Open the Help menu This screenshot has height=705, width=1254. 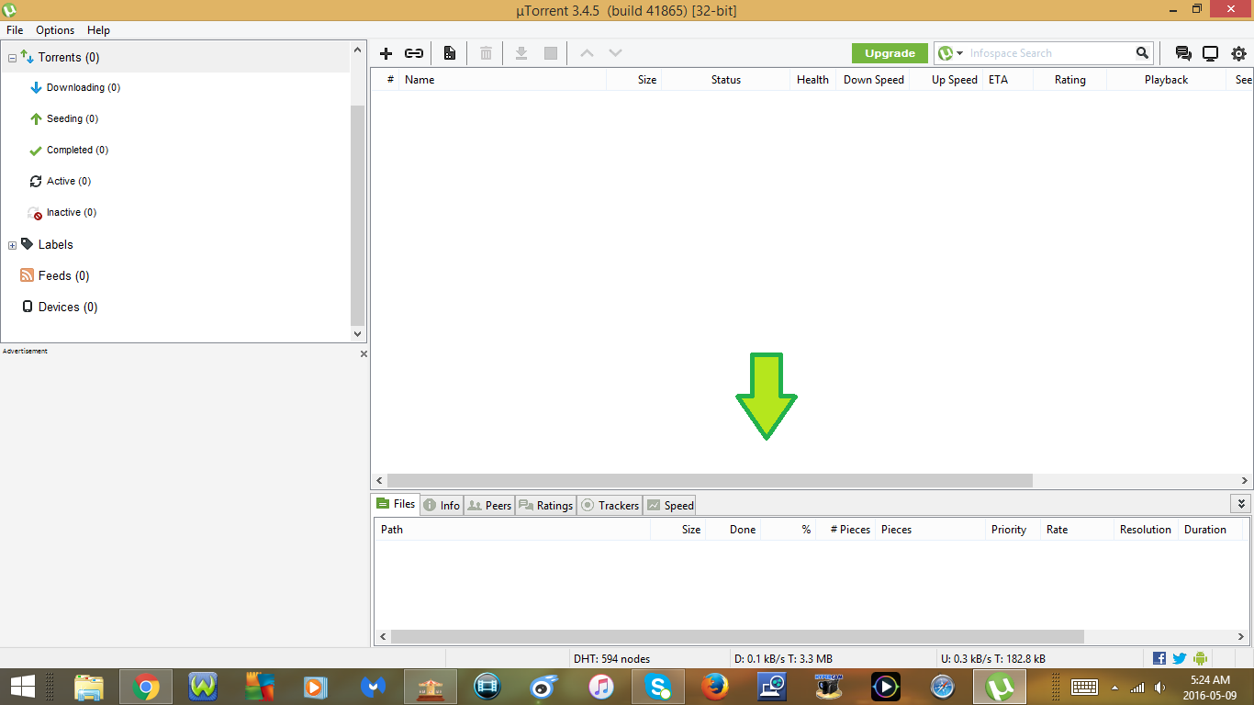coord(98,30)
